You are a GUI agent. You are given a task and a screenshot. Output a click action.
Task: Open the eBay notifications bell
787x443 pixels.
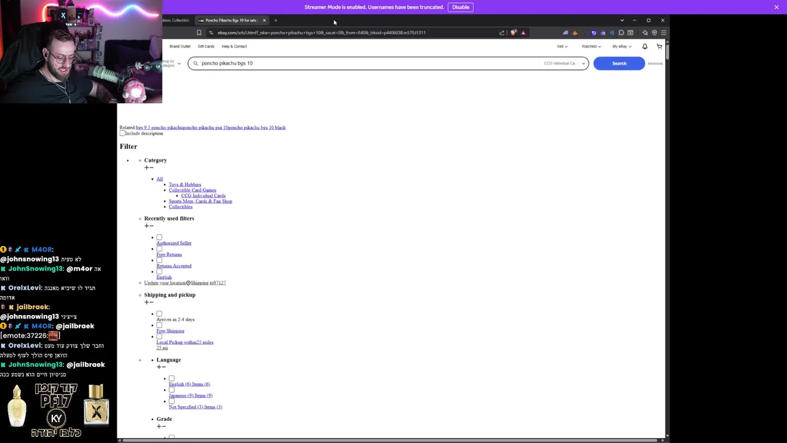(x=644, y=46)
